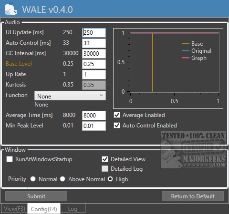Image resolution: width=229 pixels, height=214 pixels.
Task: Click the Auto Control [ms] label
Action: click(28, 43)
